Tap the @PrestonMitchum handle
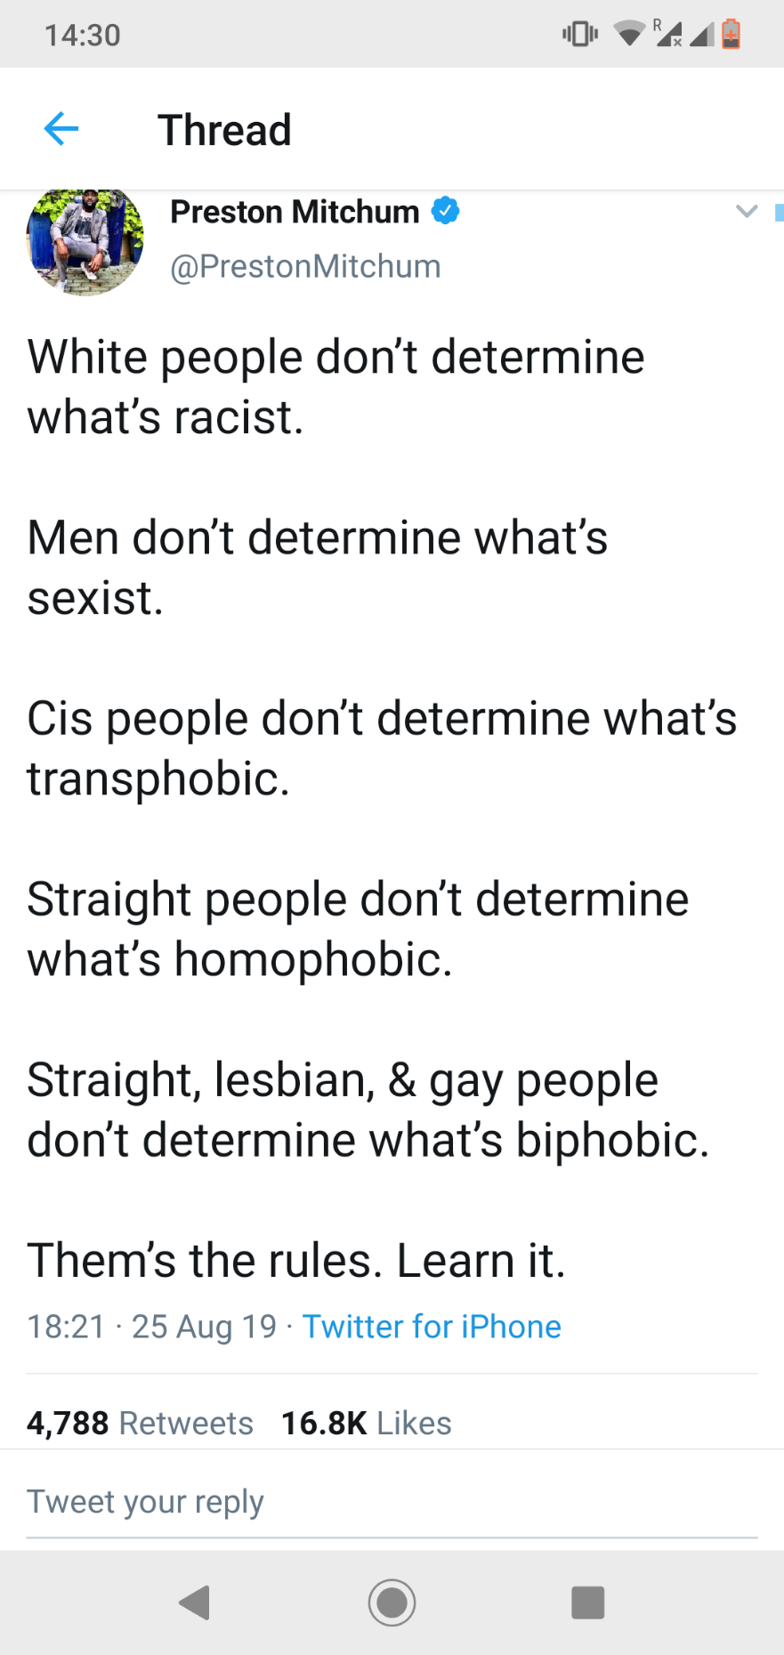 point(305,266)
